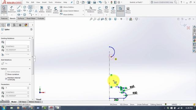Switch to the Surfaces tab

click(21, 18)
